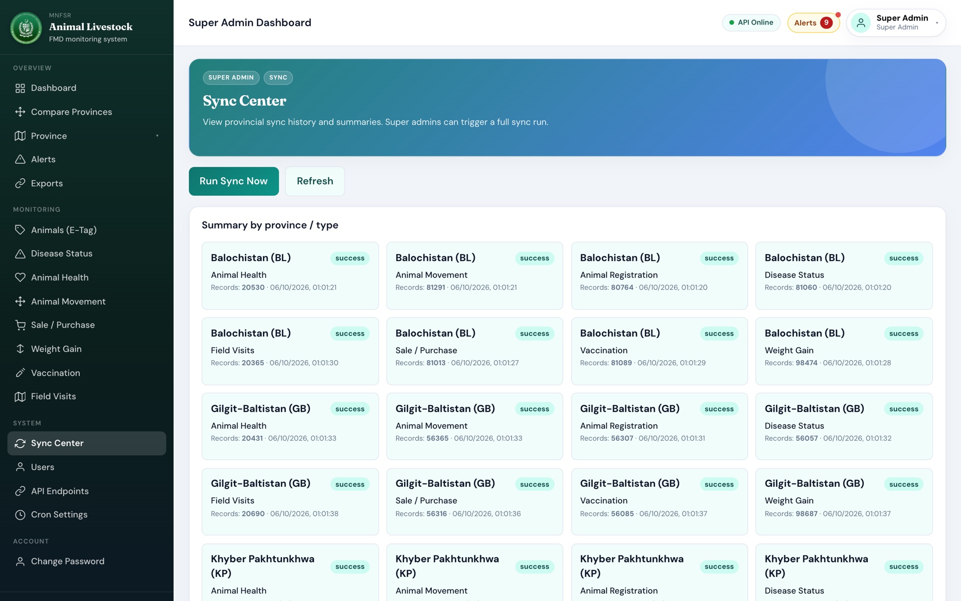
Task: Click the Field Visits map icon
Action: pyautogui.click(x=20, y=397)
